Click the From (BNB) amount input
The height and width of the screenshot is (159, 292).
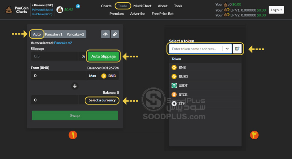click(x=59, y=76)
